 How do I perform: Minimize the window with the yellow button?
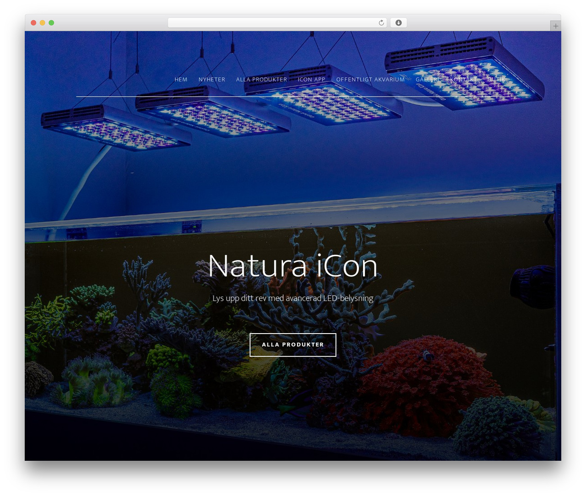43,23
